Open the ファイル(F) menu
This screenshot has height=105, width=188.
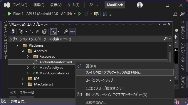click(x=20, y=5)
